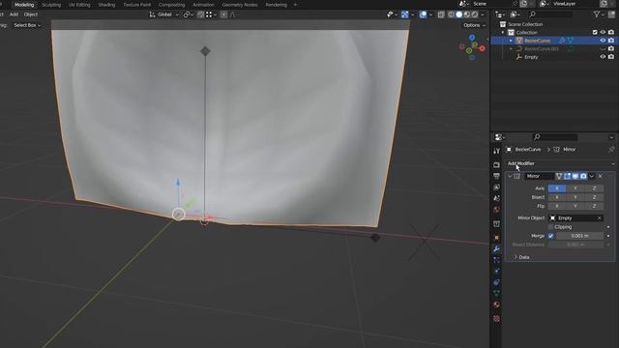
Task: Open Global transform orientation dropdown
Action: pos(163,14)
